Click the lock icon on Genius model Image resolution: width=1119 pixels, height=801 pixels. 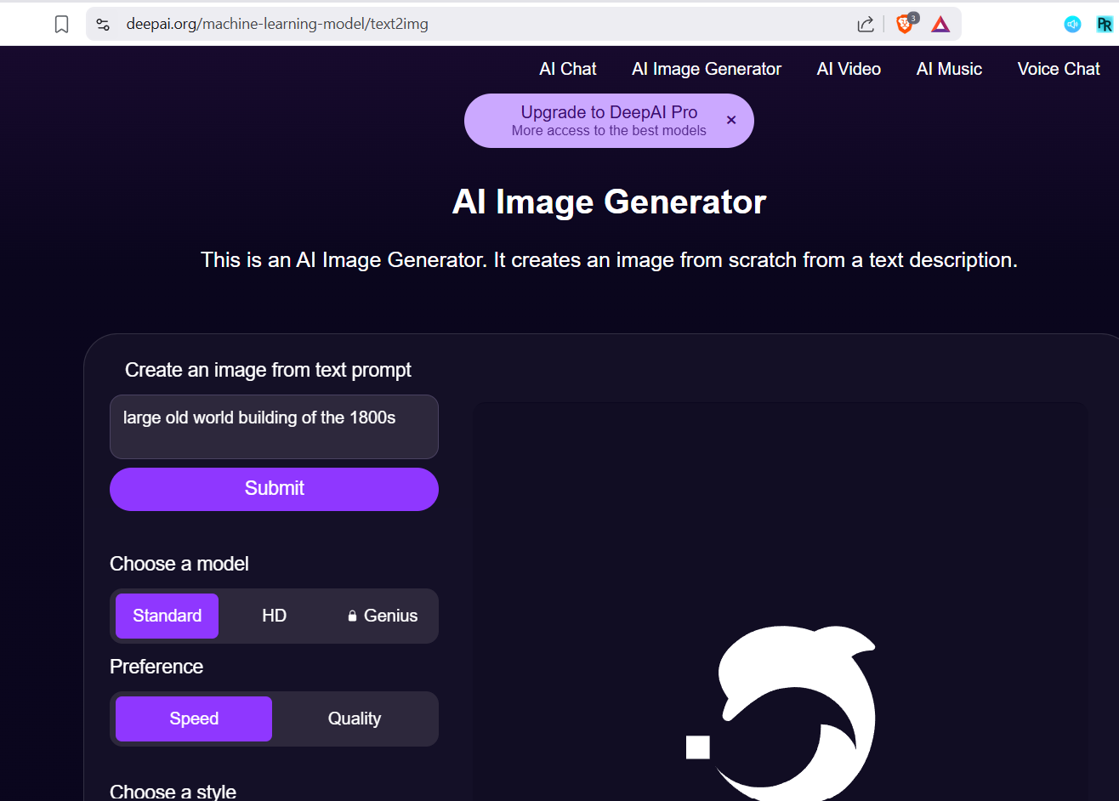[x=352, y=616]
